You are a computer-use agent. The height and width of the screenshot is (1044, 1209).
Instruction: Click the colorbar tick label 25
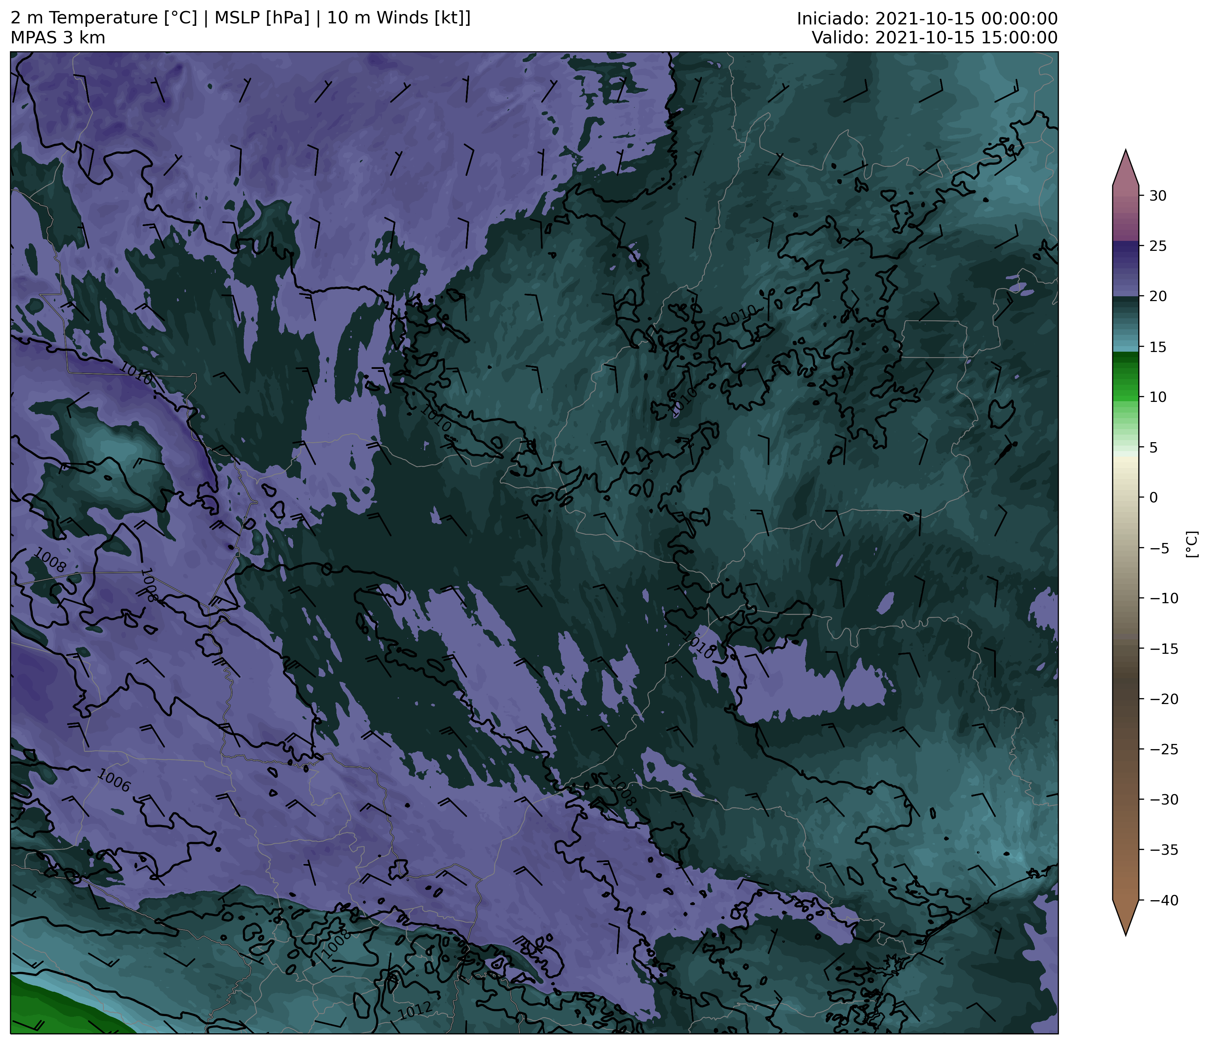(x=1158, y=246)
